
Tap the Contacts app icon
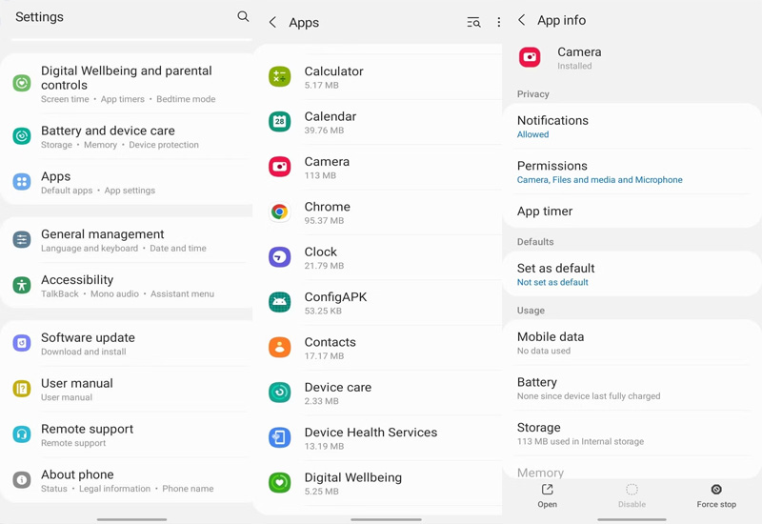coord(280,348)
